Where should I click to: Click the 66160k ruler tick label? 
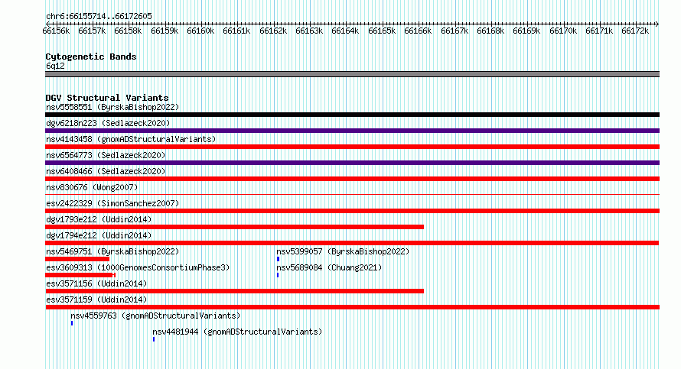click(200, 31)
